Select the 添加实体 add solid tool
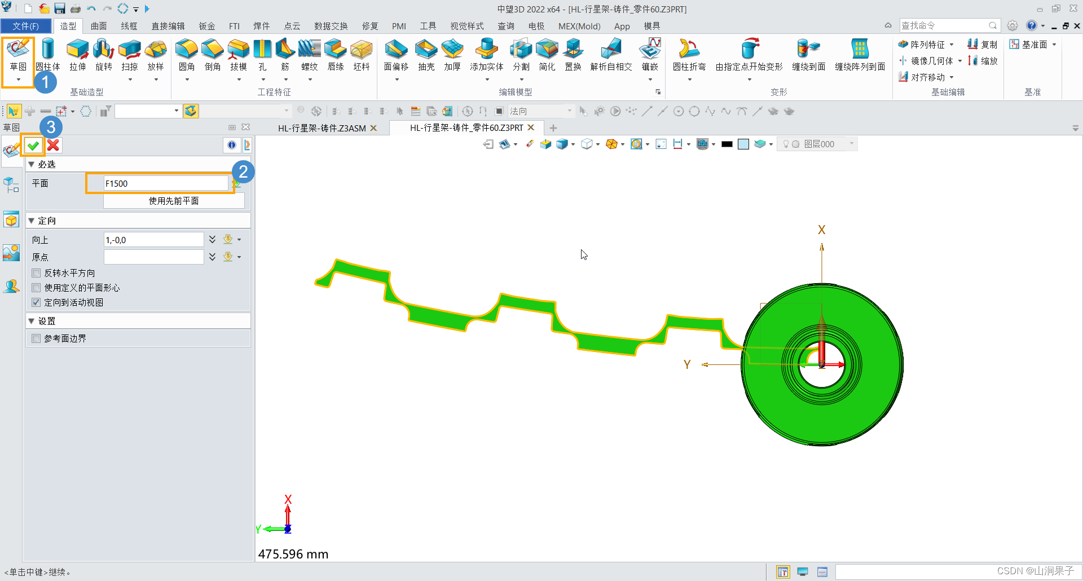Image resolution: width=1083 pixels, height=581 pixels. [x=487, y=55]
